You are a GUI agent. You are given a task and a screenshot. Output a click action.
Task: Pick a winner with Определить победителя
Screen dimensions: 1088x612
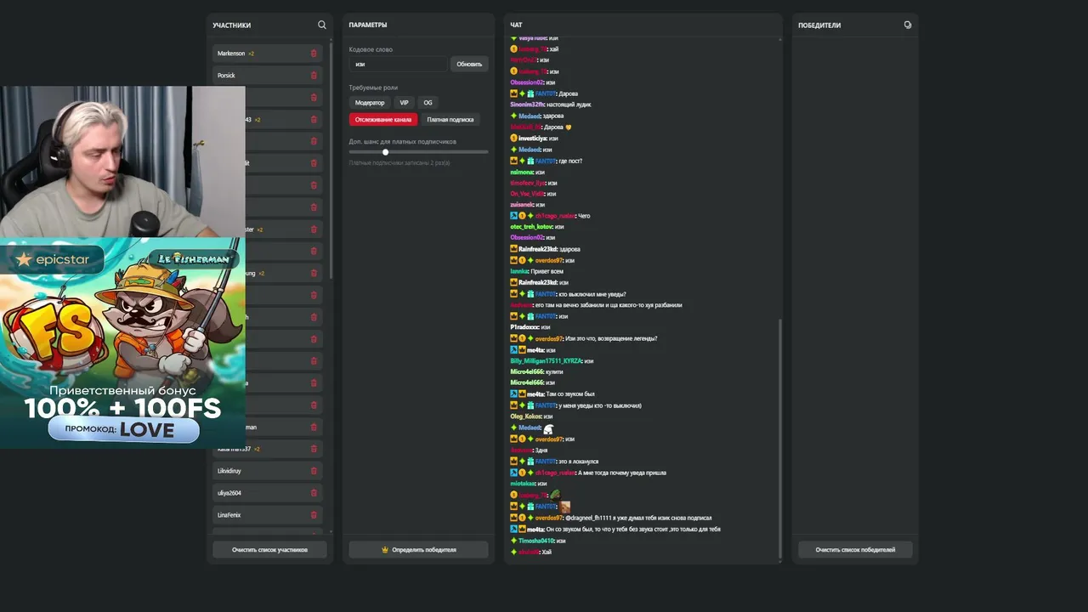419,550
